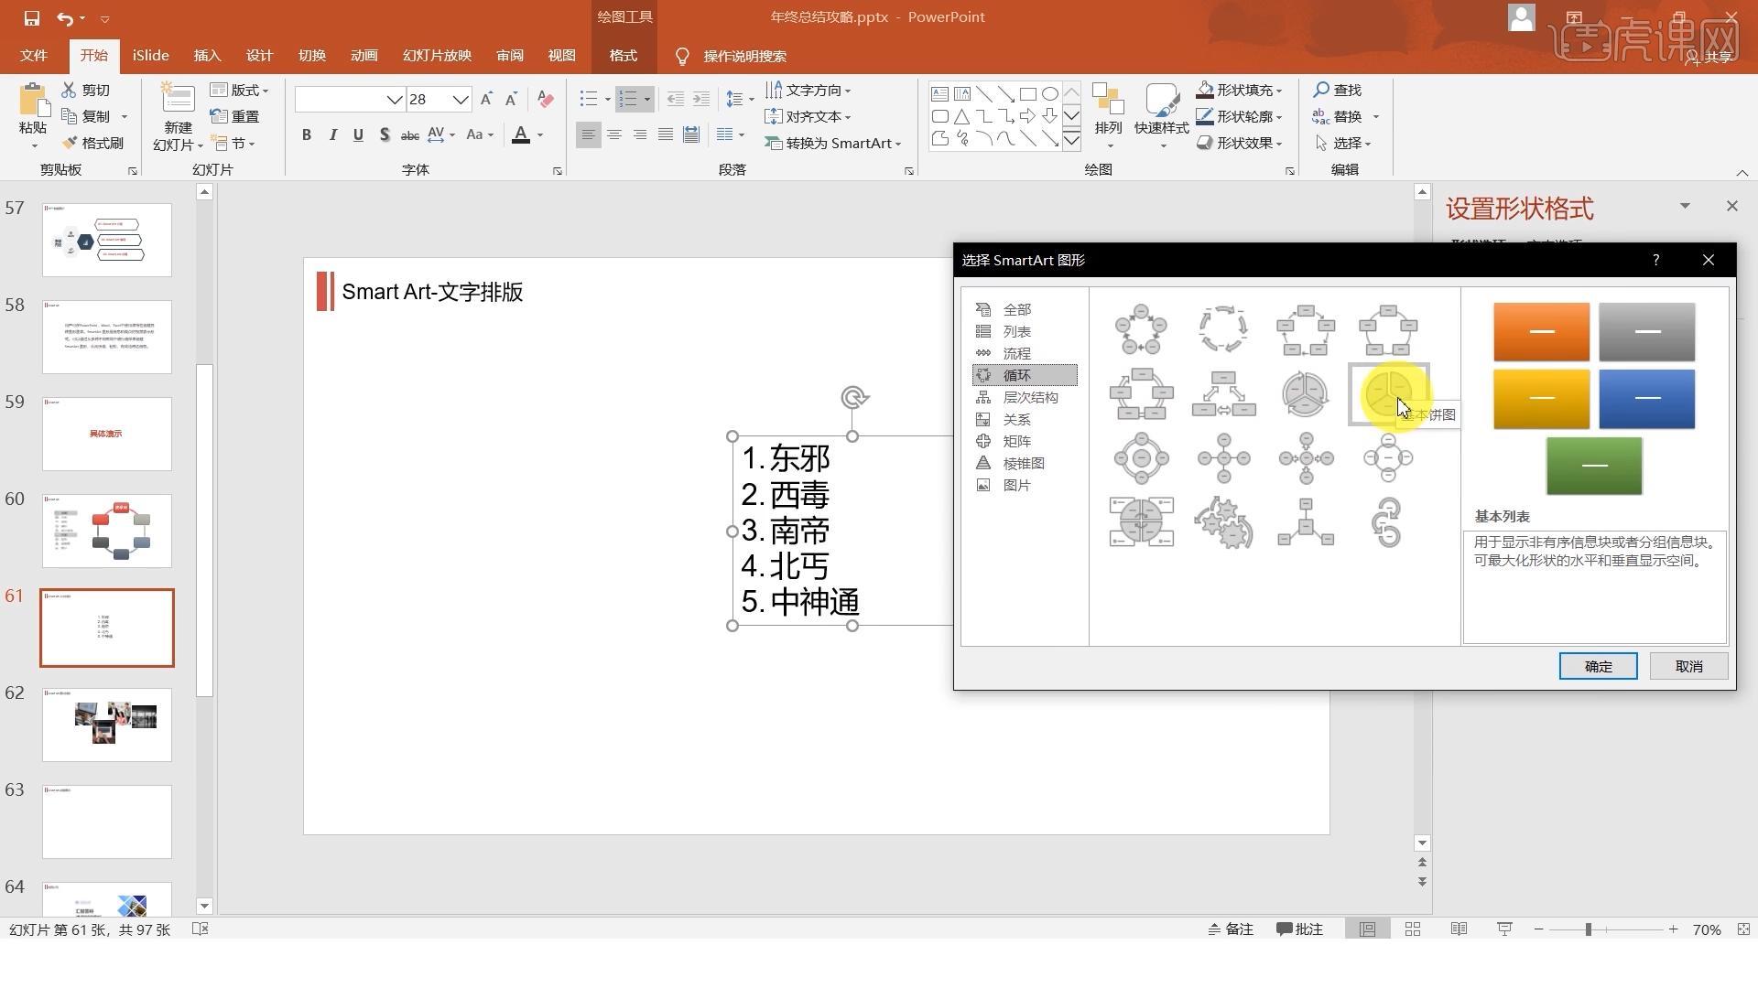The height and width of the screenshot is (988, 1758).
Task: Open the font size dropdown
Action: 461,100
